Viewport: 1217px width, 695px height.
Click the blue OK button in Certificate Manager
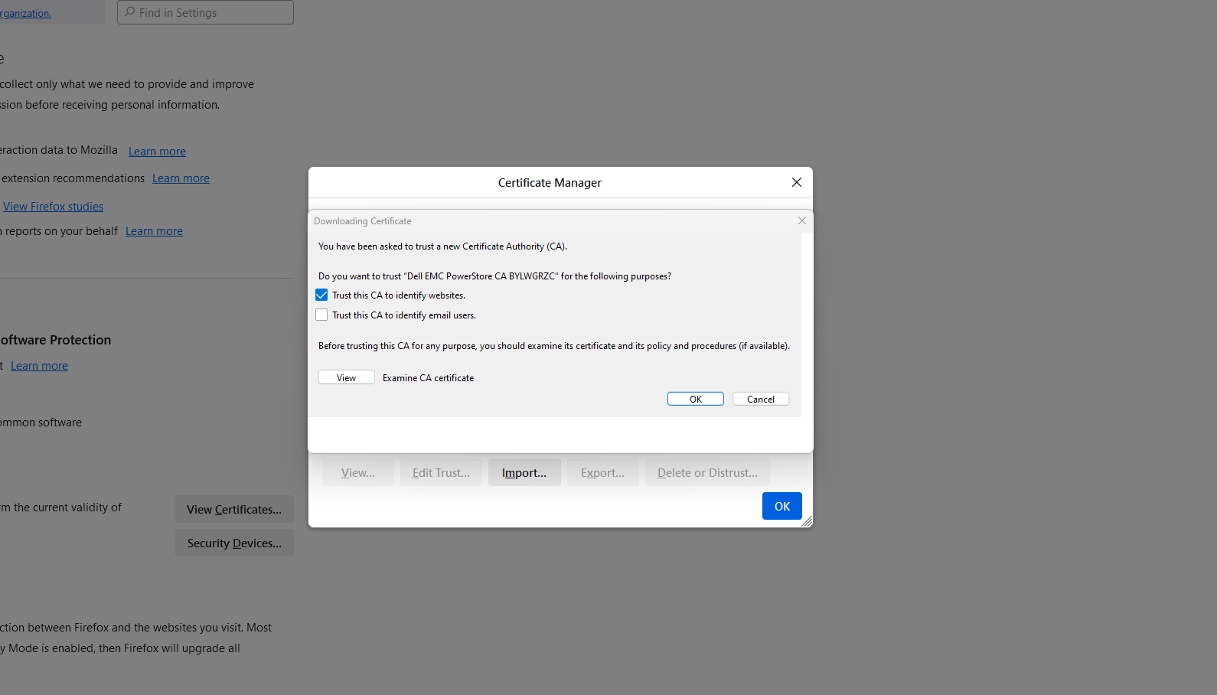[782, 506]
